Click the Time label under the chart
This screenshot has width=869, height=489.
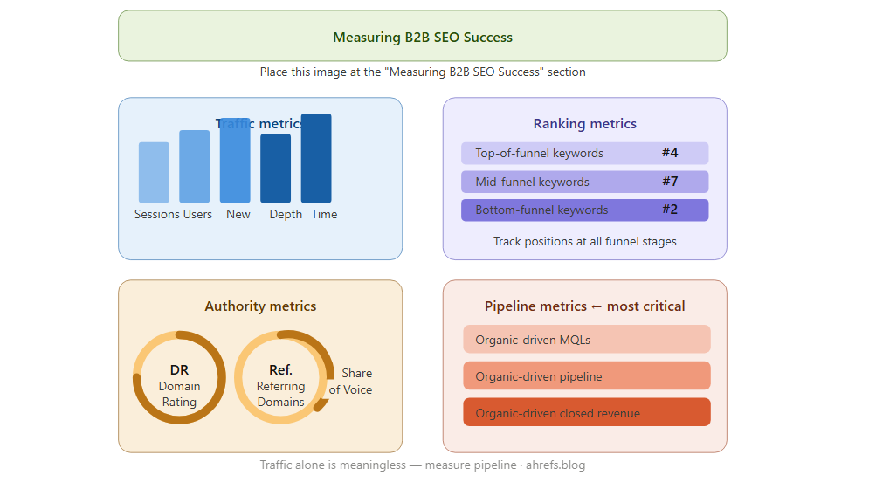(324, 214)
